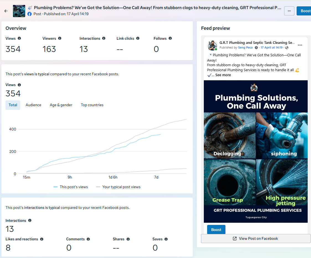Click the help icon next to Seng Peco

[256, 48]
